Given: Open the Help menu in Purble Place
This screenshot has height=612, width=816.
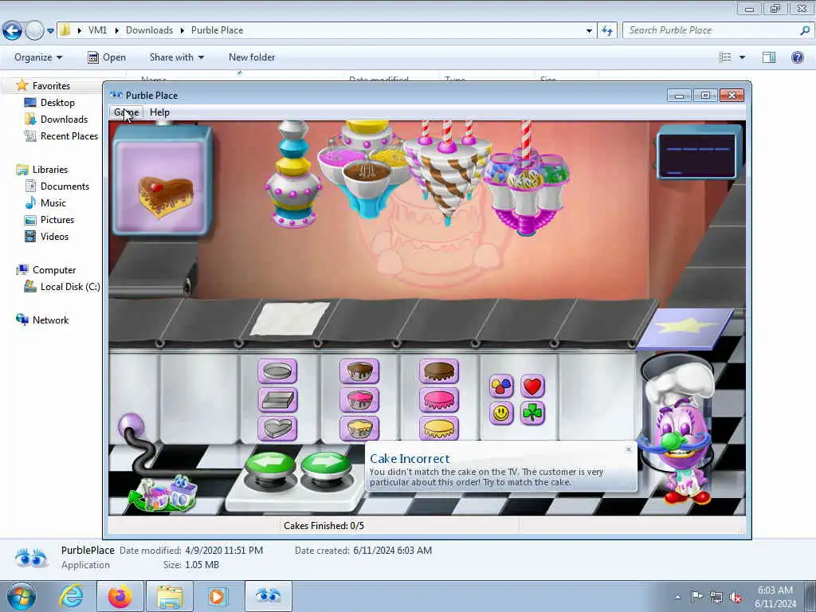Looking at the screenshot, I should tap(159, 112).
